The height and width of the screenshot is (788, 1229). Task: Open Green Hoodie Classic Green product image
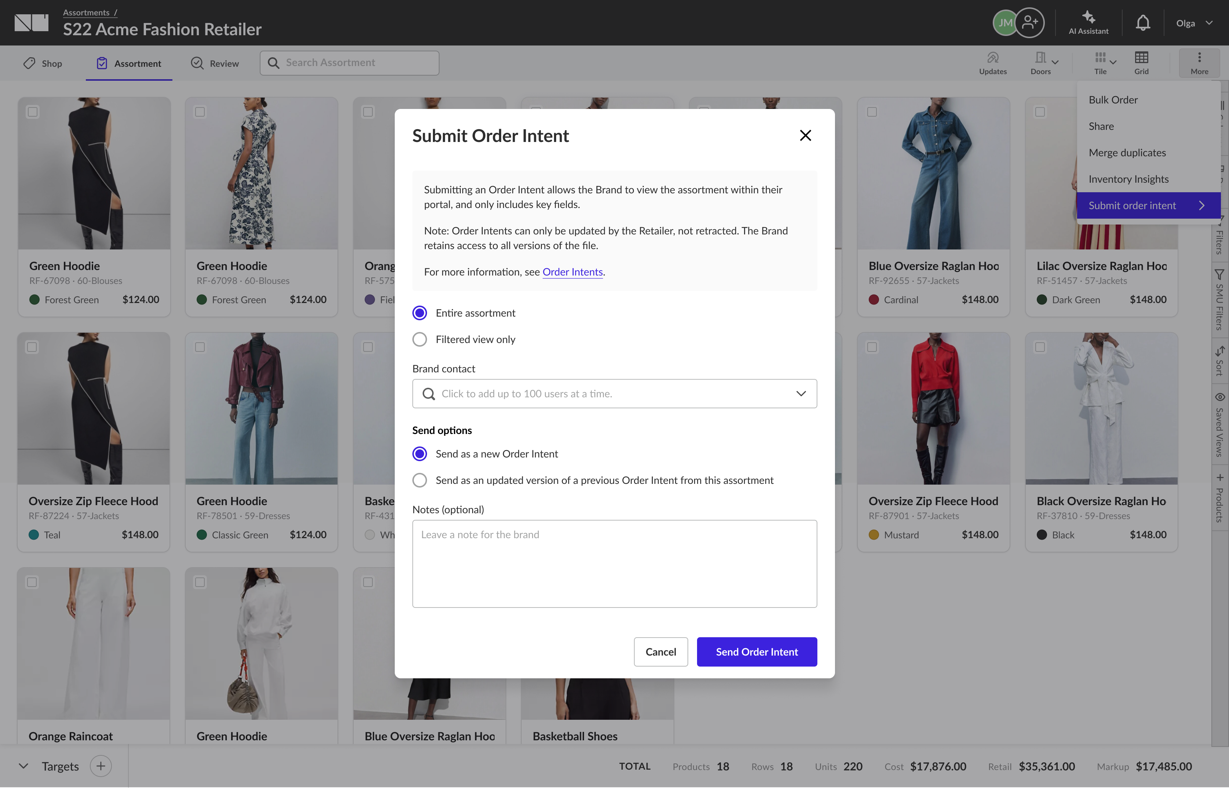click(x=262, y=408)
